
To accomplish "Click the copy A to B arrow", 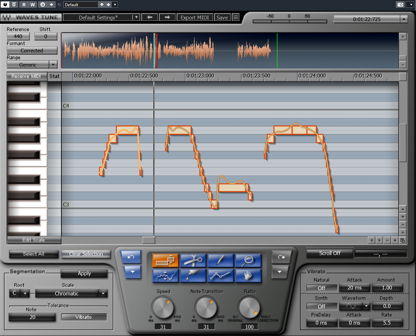I will click(51, 5).
